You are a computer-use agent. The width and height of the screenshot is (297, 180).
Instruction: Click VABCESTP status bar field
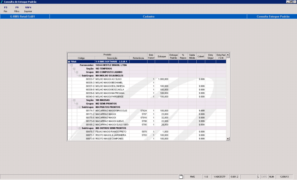220,177
